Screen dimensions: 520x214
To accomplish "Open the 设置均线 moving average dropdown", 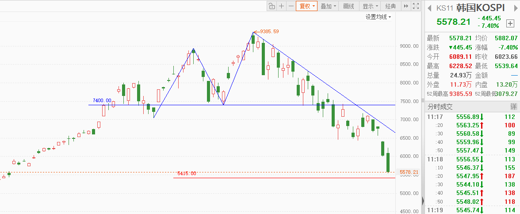I will coord(378,17).
